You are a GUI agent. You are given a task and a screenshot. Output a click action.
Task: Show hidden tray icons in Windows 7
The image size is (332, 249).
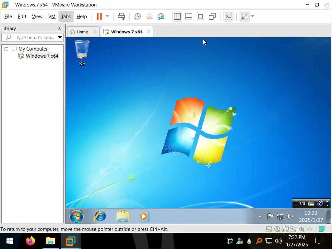[x=260, y=216]
